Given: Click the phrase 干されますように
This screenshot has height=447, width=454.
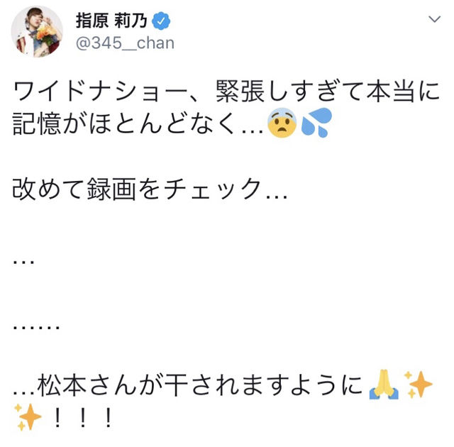Looking at the screenshot, I should pyautogui.click(x=263, y=385).
